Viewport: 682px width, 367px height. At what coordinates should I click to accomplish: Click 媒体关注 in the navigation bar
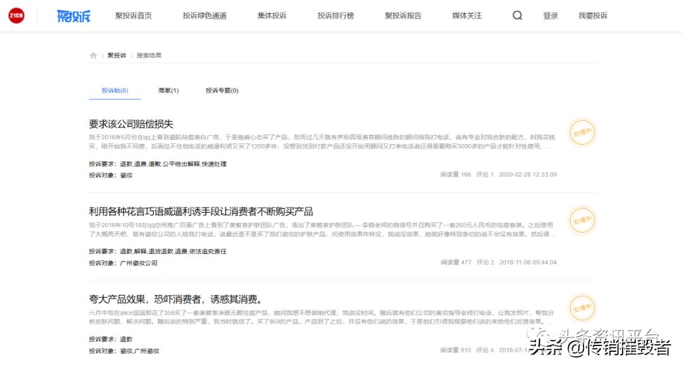(466, 15)
